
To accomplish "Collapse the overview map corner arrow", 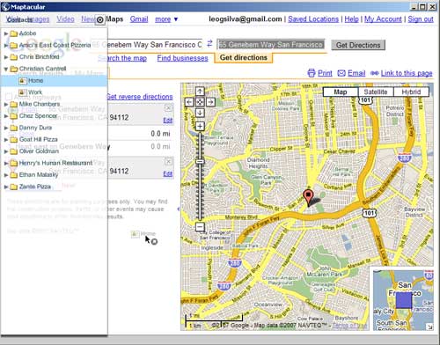I will click(x=429, y=327).
